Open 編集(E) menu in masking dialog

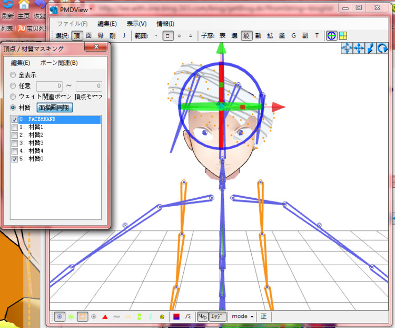(x=21, y=63)
